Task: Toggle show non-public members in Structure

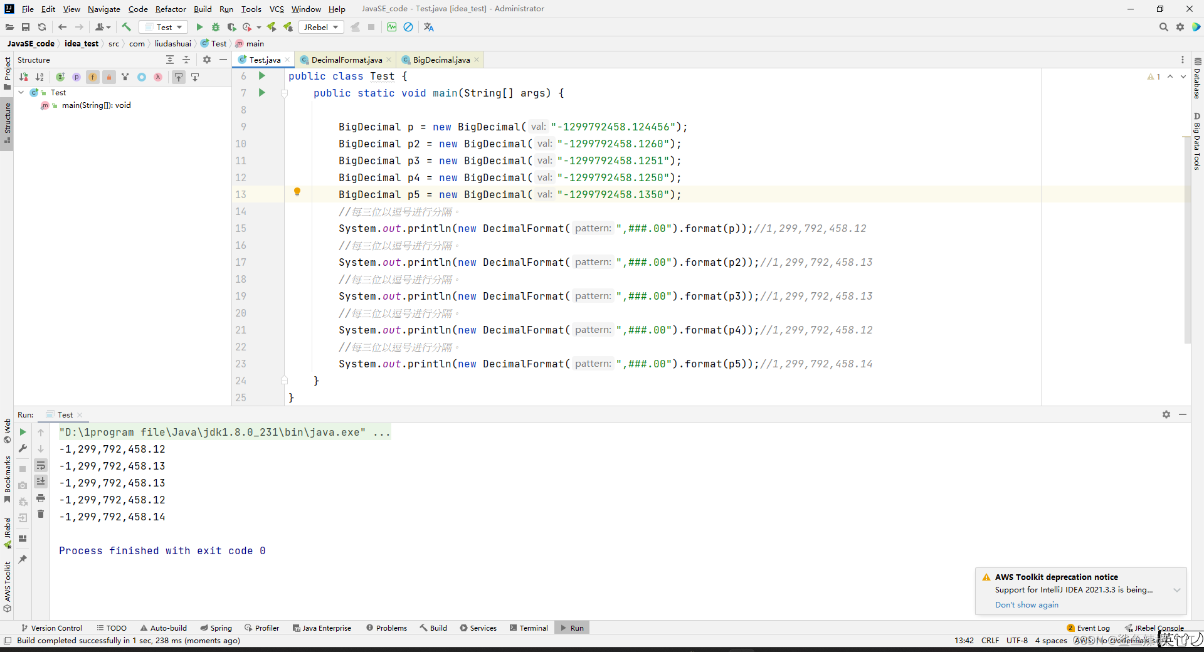Action: (109, 77)
